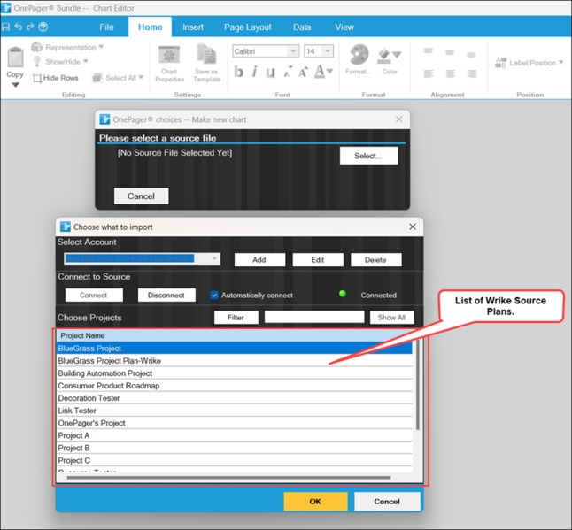Click the align text right icon
Image resolution: width=572 pixels, height=530 pixels.
(472, 73)
